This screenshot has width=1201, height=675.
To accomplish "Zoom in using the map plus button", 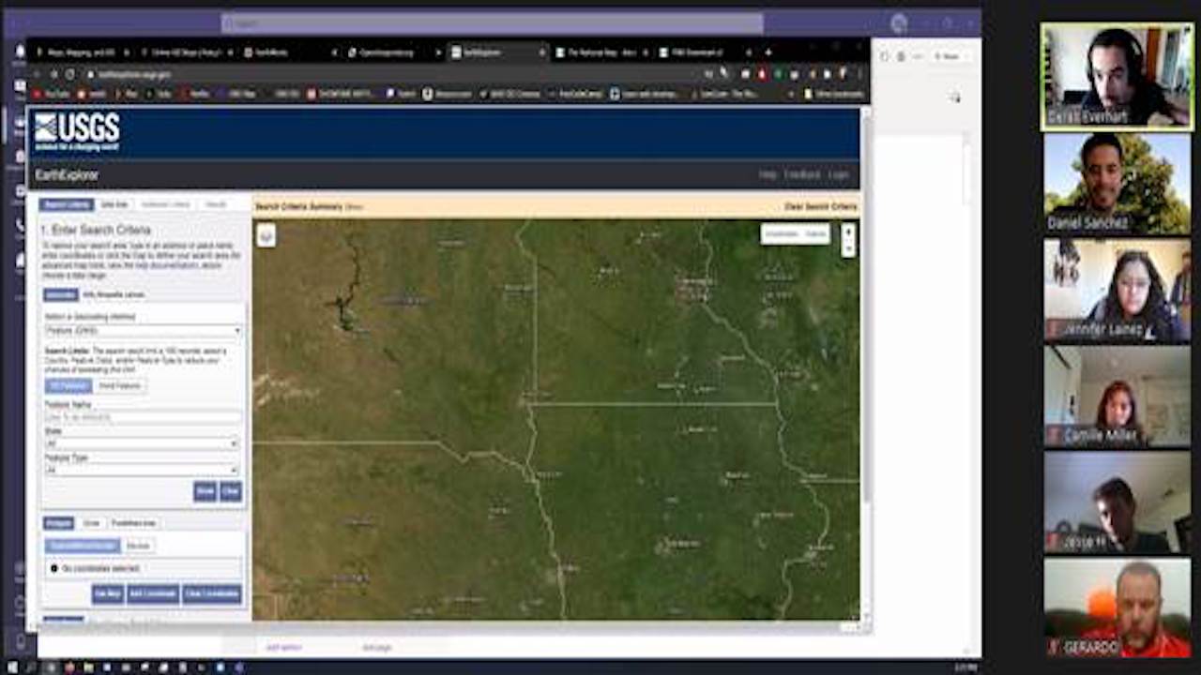I will [848, 231].
